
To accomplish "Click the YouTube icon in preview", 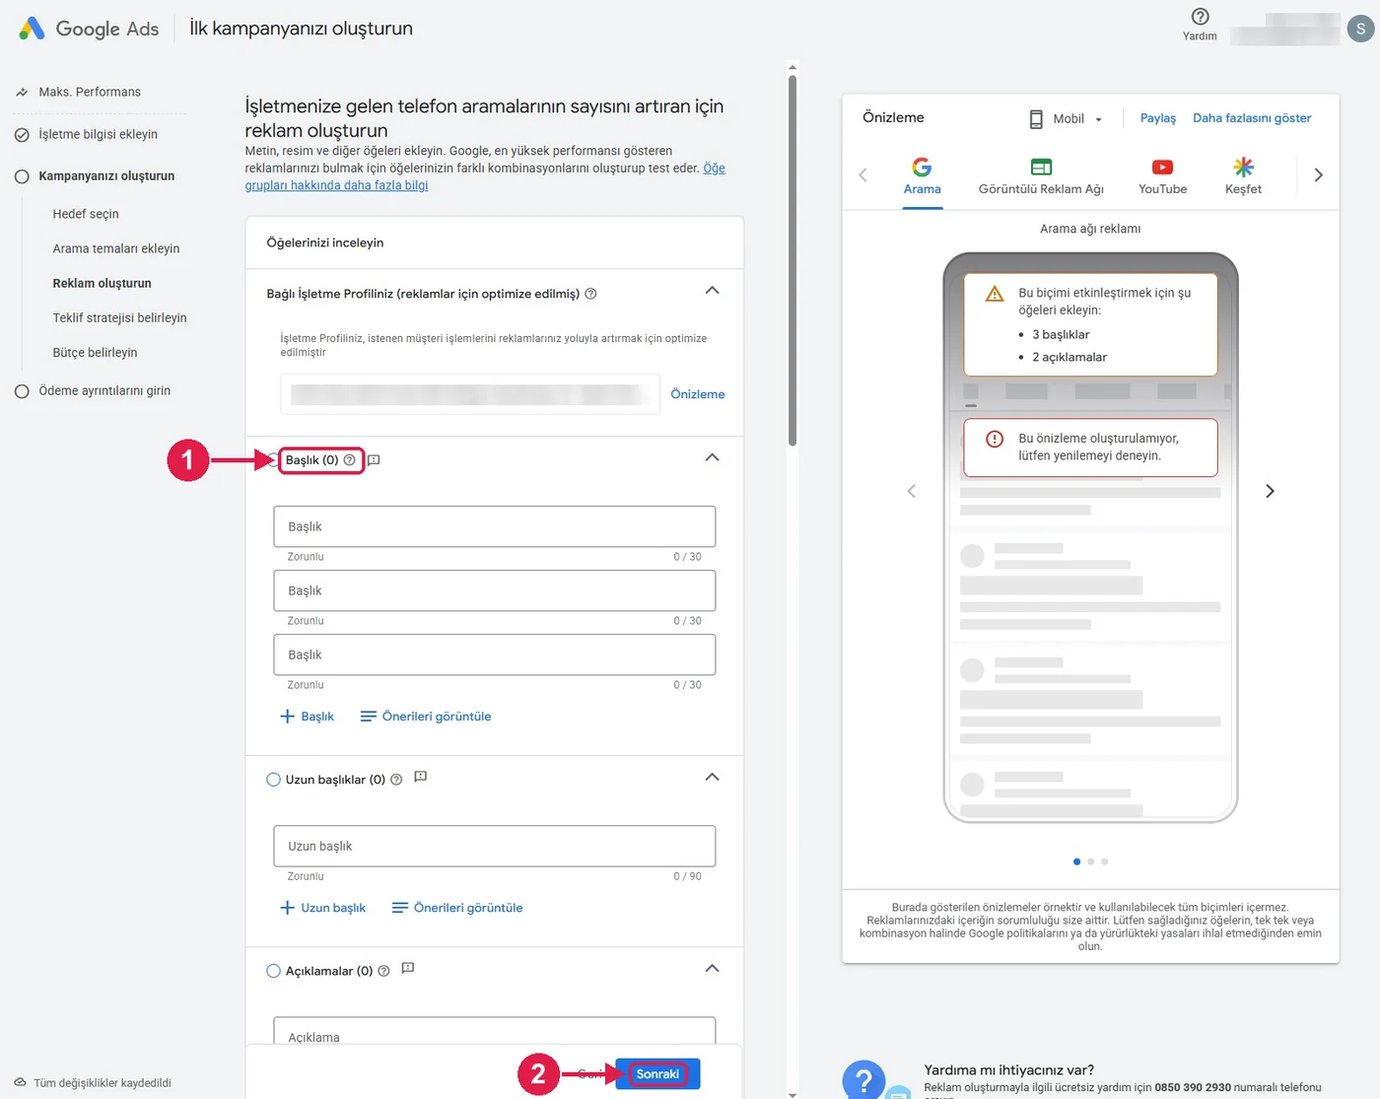I will click(1163, 167).
